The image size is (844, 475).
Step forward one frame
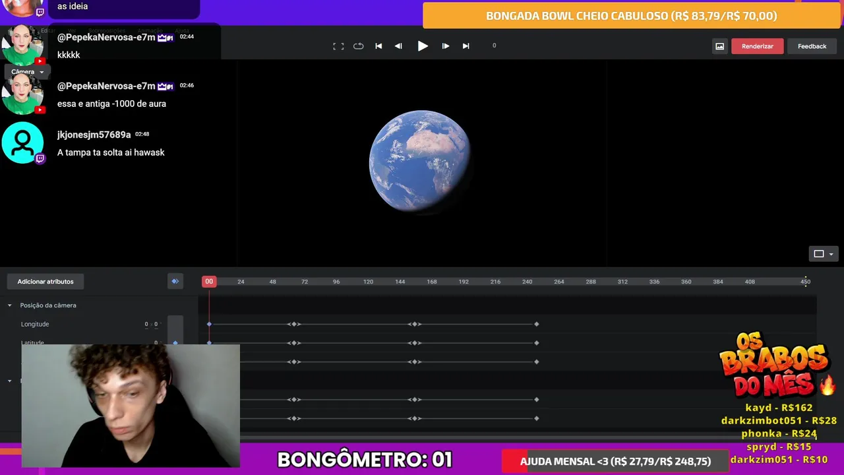pos(446,46)
